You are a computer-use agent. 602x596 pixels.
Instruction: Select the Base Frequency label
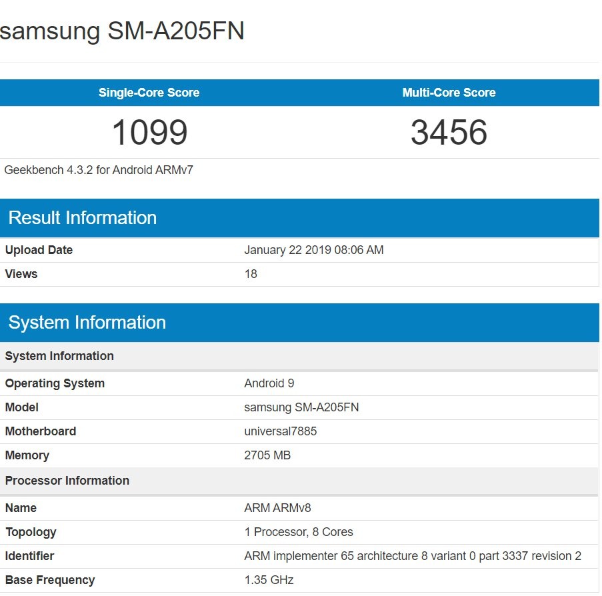50,580
